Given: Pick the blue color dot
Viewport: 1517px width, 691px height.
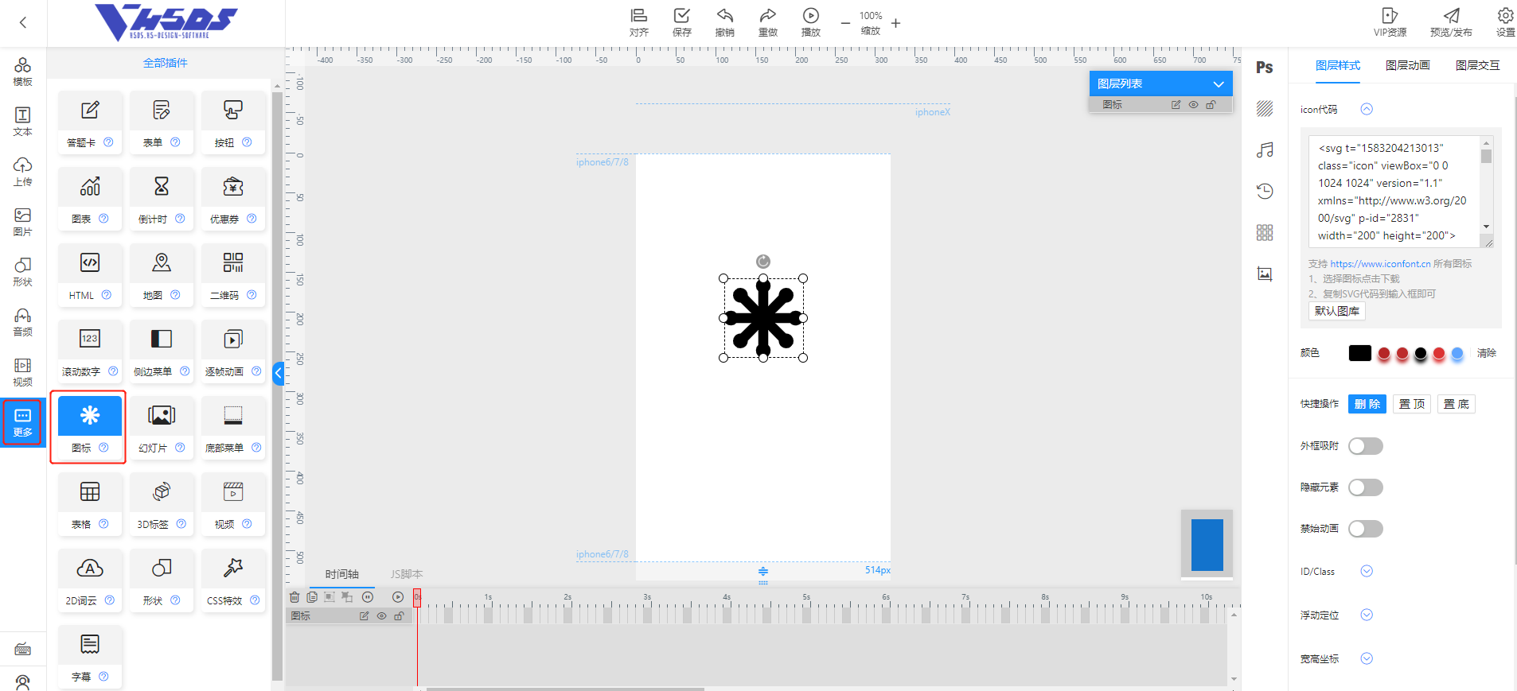Looking at the screenshot, I should [x=1457, y=354].
